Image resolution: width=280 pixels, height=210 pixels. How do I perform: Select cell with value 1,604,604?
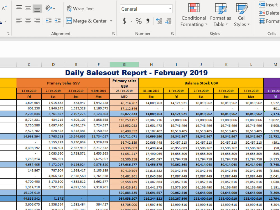coord(29,103)
